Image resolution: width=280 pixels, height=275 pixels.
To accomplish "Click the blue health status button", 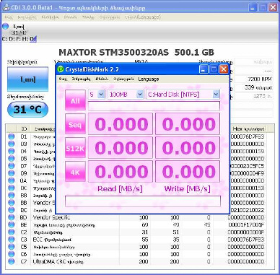I will click(x=27, y=79).
